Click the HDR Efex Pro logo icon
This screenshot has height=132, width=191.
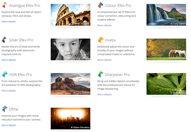[4, 74]
